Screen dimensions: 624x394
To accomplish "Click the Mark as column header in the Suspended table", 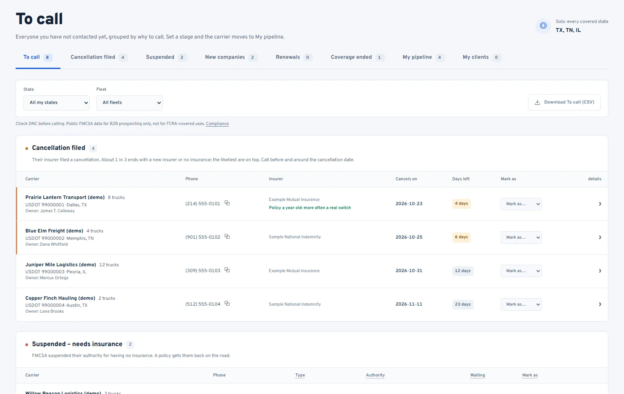I will 530,375.
